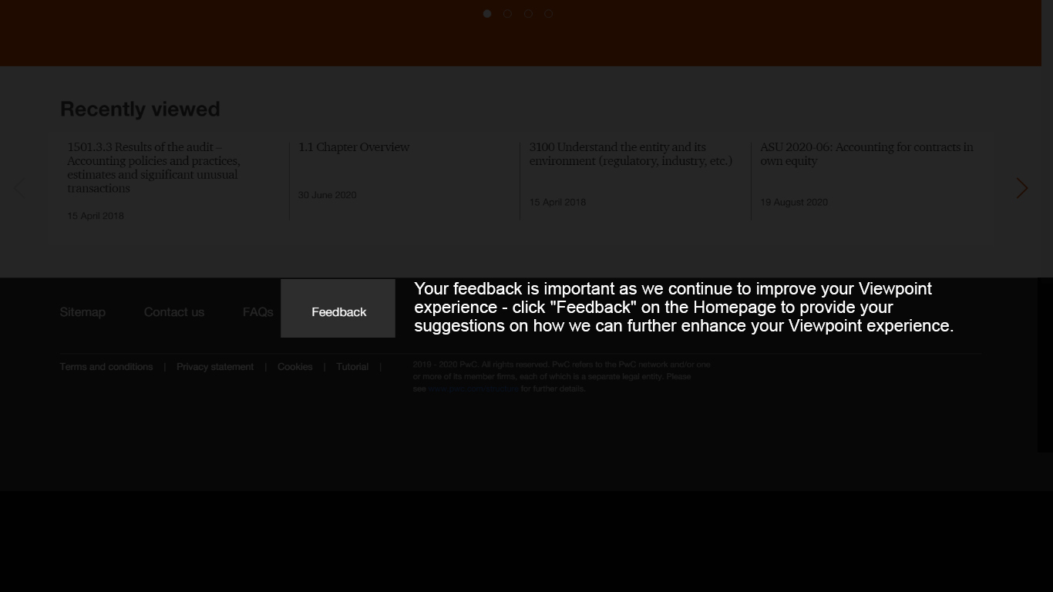Open '3100 Understand the entity and its environment'
Viewport: 1053px width, 592px height.
[631, 153]
